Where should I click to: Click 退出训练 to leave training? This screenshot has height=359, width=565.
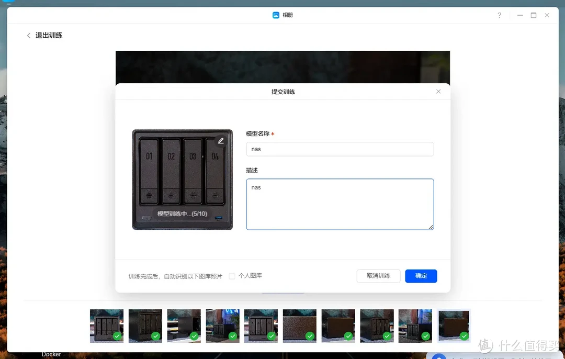50,35
